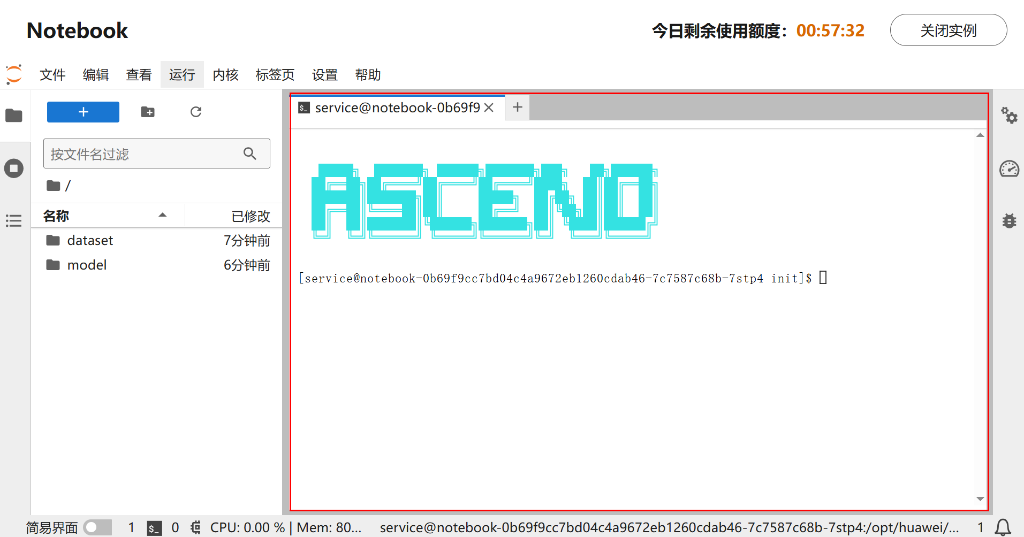Create a new folder with the folder-plus icon
Viewport: 1024px width, 537px height.
pyautogui.click(x=148, y=112)
